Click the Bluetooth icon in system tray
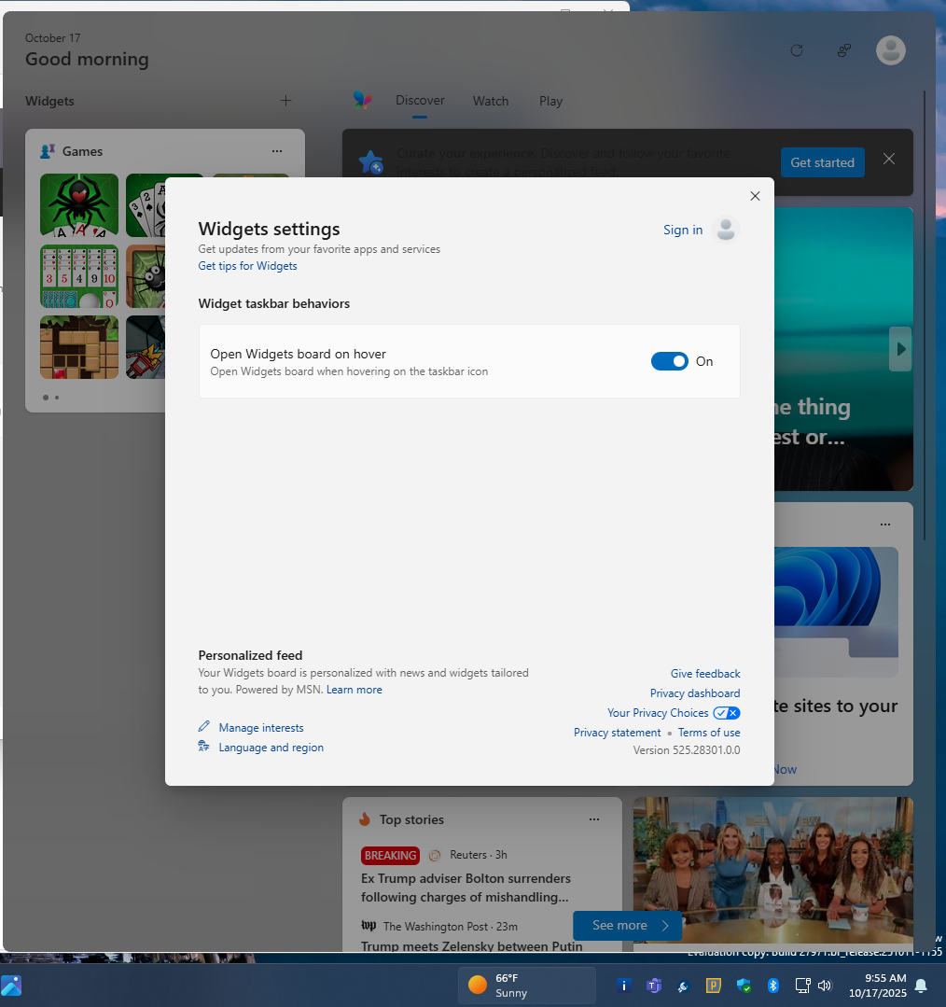946x1007 pixels. (772, 986)
